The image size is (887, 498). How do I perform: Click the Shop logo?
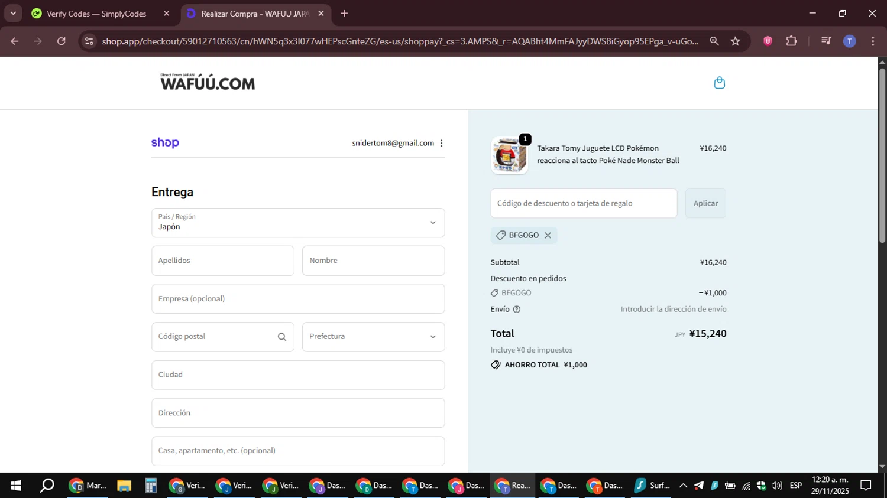point(165,143)
